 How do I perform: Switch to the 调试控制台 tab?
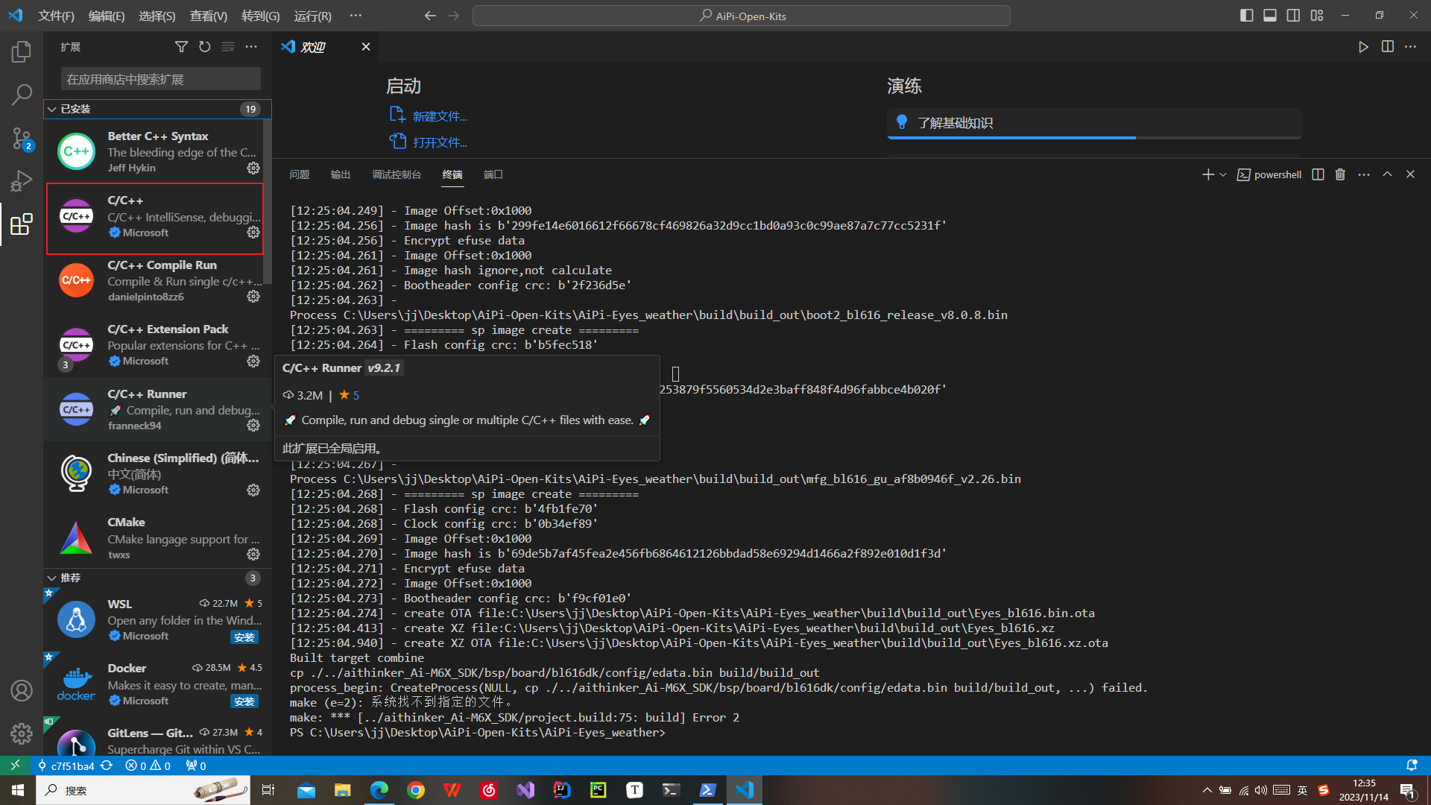tap(397, 174)
